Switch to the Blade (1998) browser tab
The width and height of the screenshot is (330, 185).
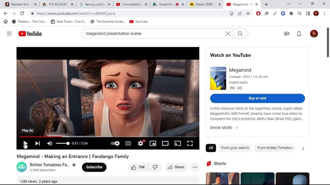click(x=205, y=4)
